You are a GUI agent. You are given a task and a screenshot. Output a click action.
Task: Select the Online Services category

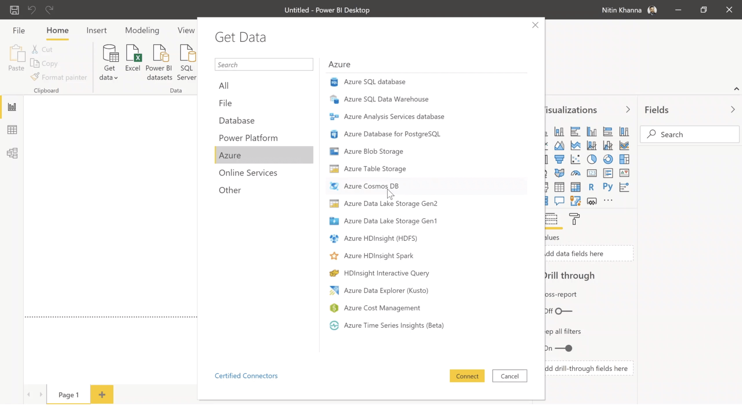264,173
